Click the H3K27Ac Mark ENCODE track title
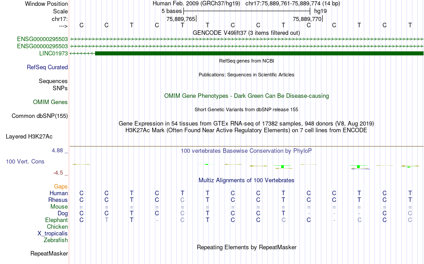 (x=246, y=130)
